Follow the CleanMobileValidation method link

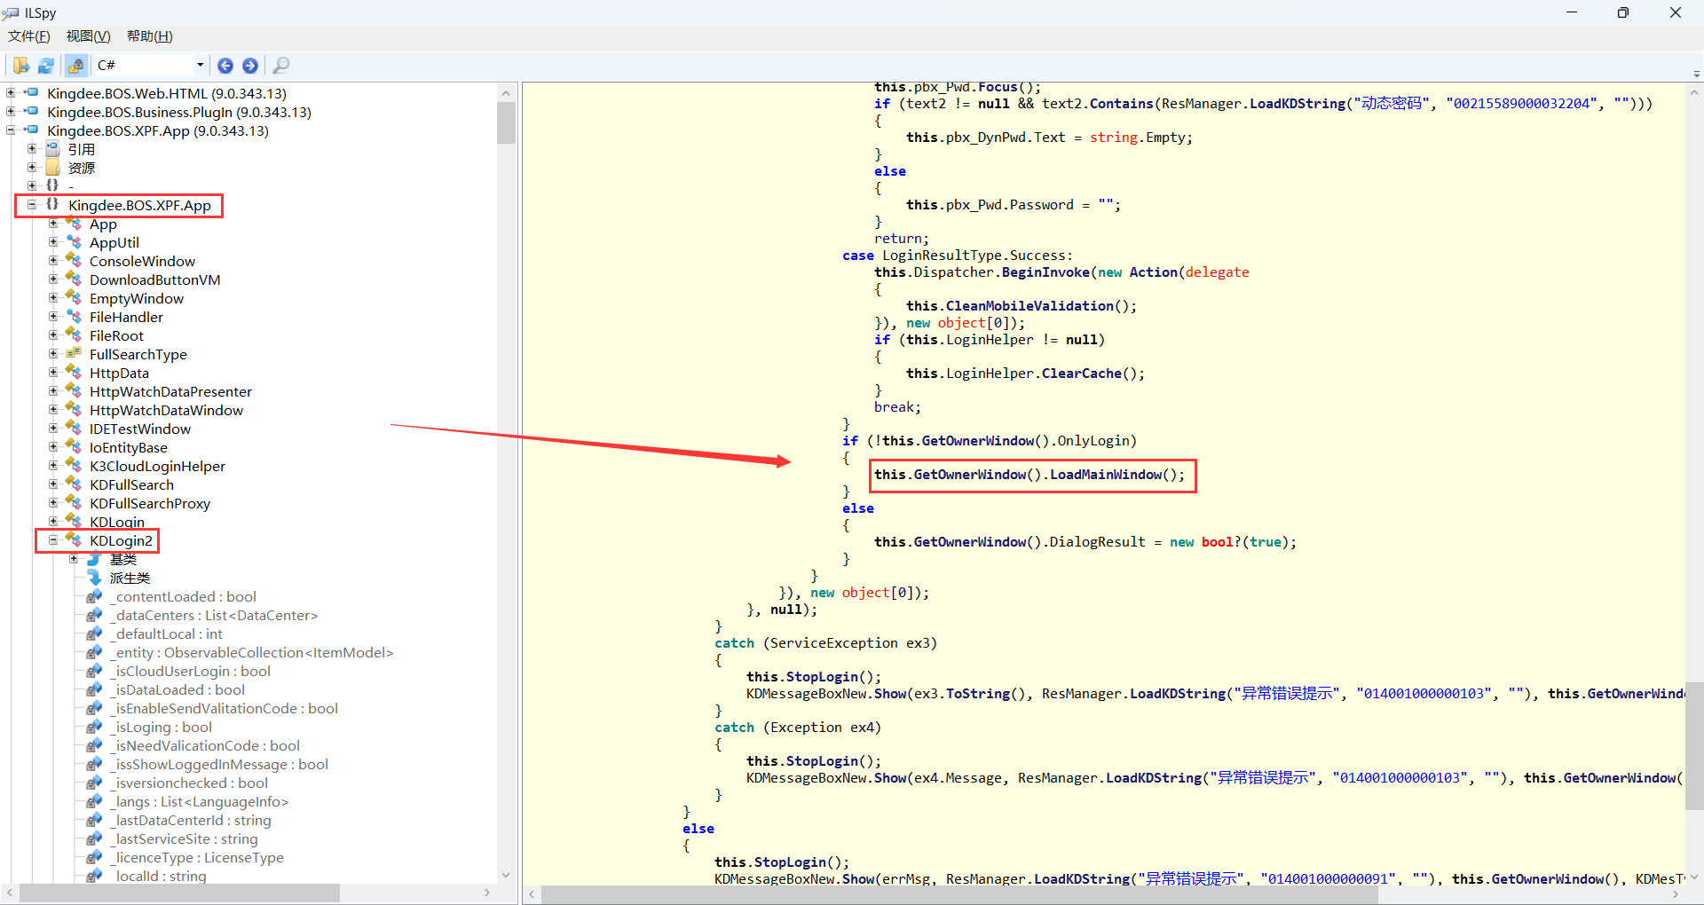click(x=1029, y=306)
